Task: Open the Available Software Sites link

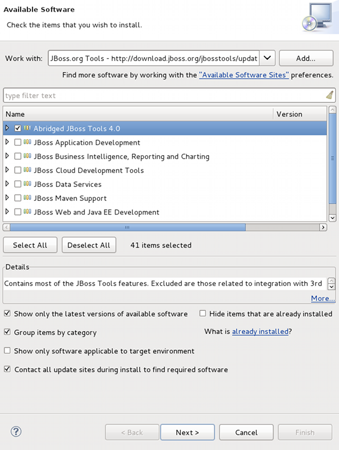Action: tap(244, 75)
